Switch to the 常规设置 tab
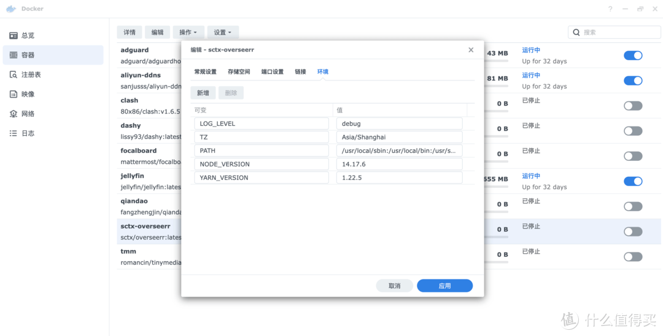Image resolution: width=663 pixels, height=336 pixels. click(206, 71)
